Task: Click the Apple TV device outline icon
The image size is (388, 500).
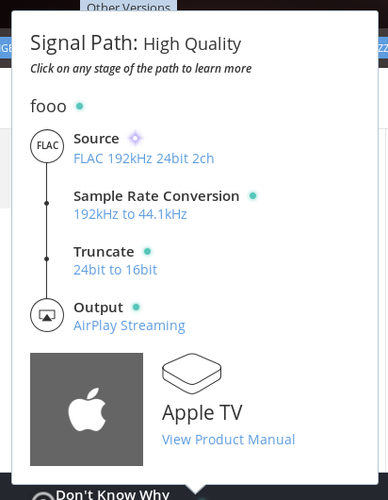Action: point(191,374)
